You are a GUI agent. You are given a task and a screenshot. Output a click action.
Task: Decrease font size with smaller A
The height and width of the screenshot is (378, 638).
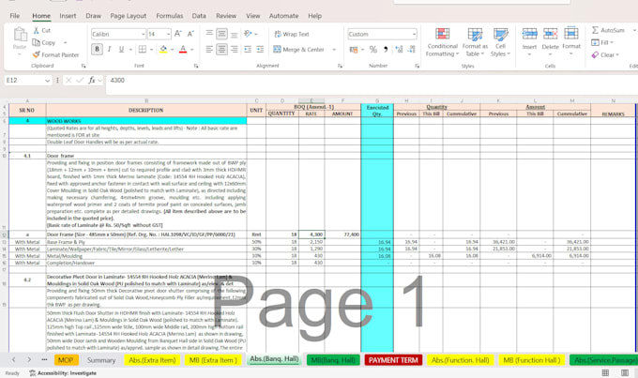pyautogui.click(x=190, y=34)
